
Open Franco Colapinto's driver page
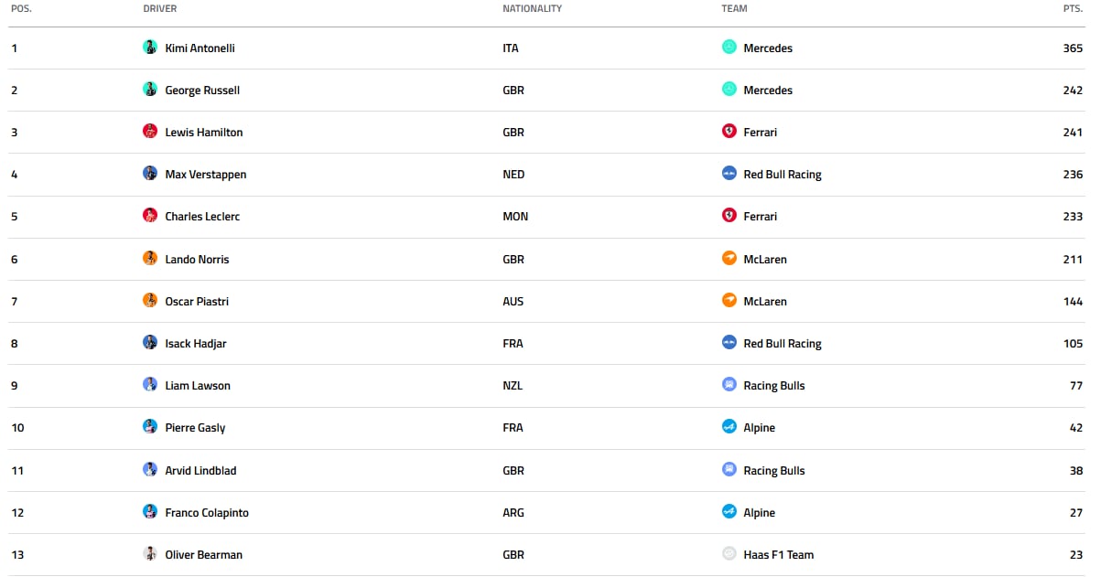(206, 513)
